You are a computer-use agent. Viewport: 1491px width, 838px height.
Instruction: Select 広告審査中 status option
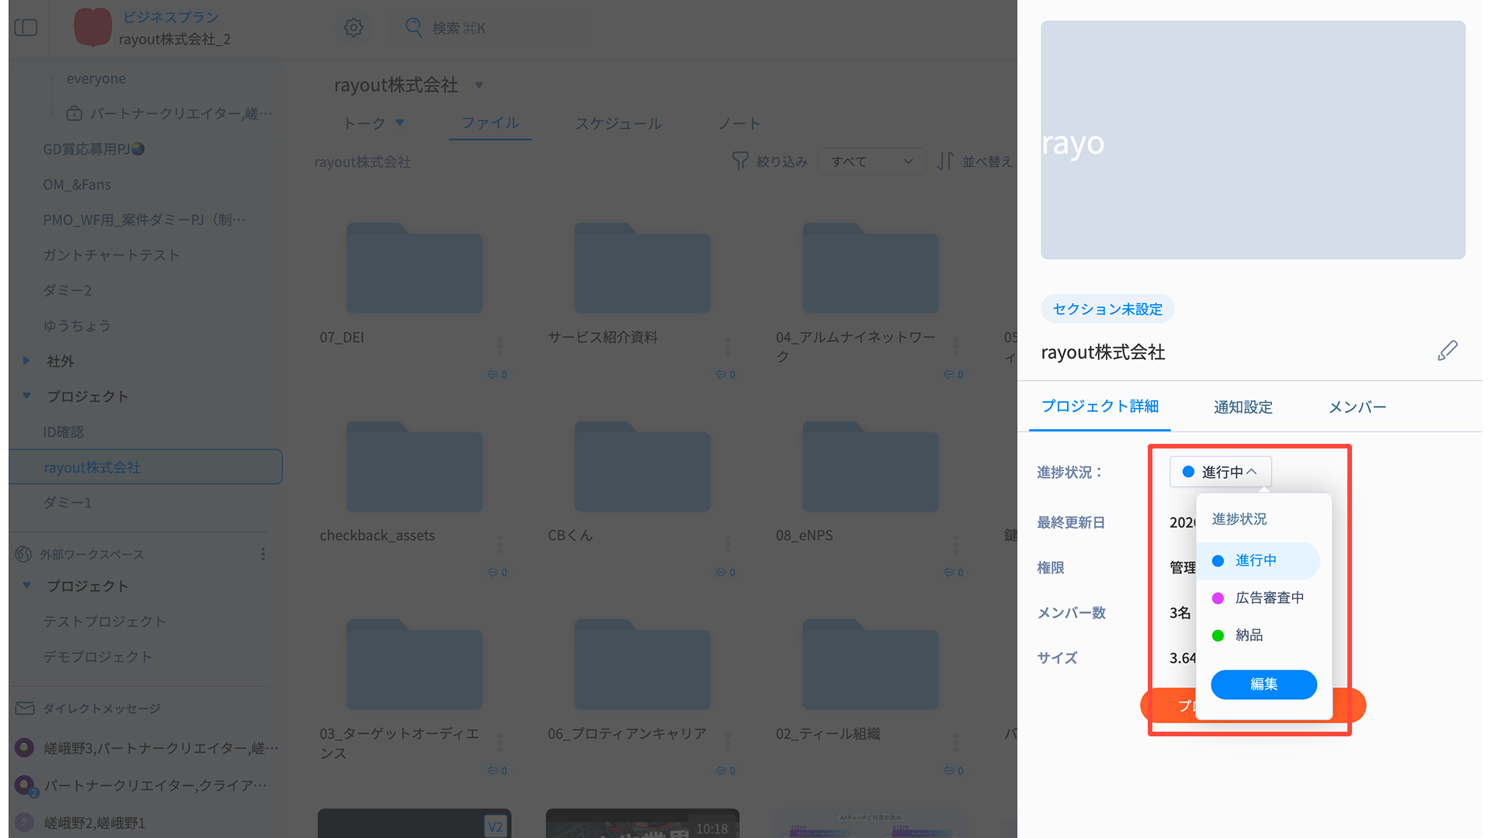[x=1269, y=597]
